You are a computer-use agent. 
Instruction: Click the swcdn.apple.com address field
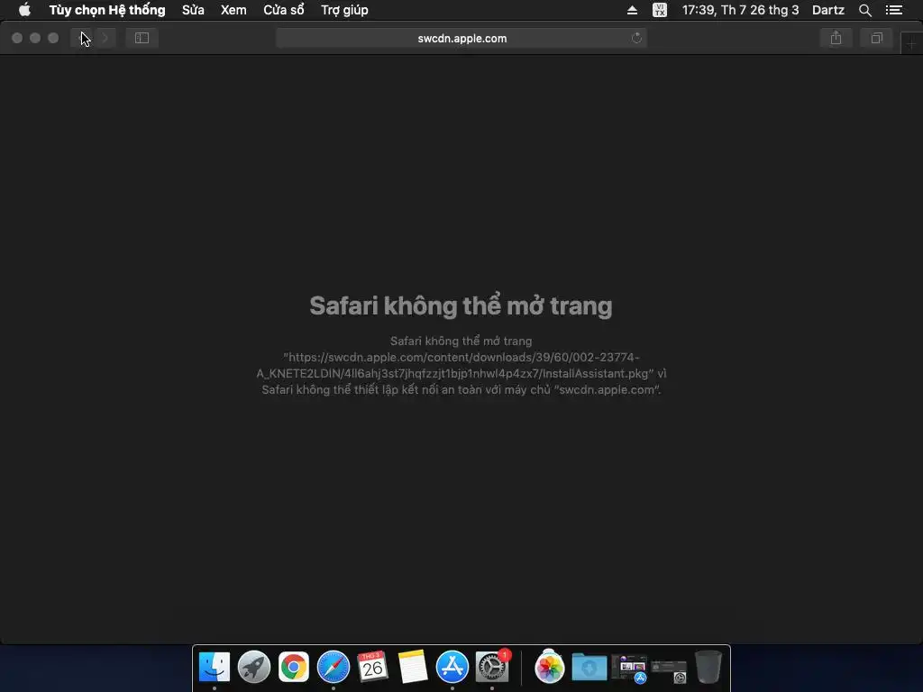461,38
